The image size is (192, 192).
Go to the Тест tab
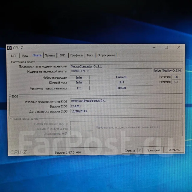click(x=90, y=55)
